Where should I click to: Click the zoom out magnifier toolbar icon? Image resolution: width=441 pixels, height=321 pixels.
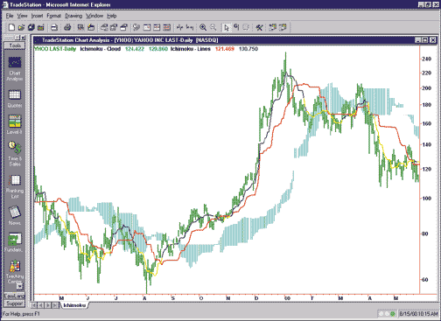(x=213, y=27)
